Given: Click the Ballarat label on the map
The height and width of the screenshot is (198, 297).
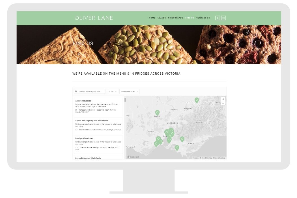Looking at the screenshot, I should [151, 131].
